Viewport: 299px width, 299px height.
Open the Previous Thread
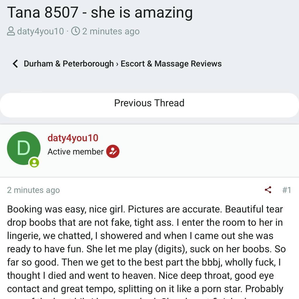(x=149, y=103)
